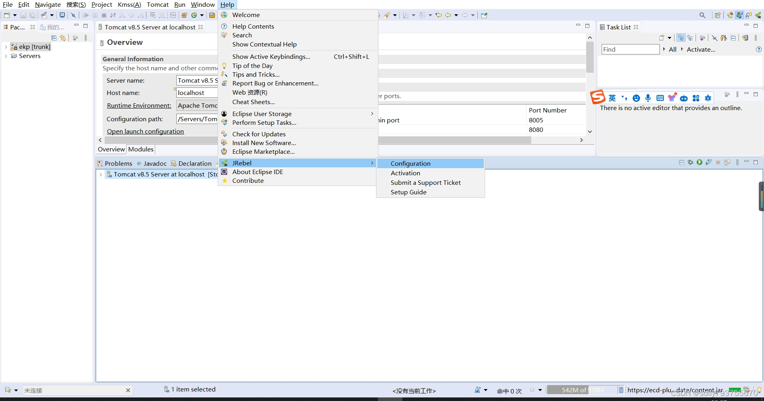This screenshot has height=401, width=764.
Task: Click the Open launch configuration link
Action: pos(144,131)
